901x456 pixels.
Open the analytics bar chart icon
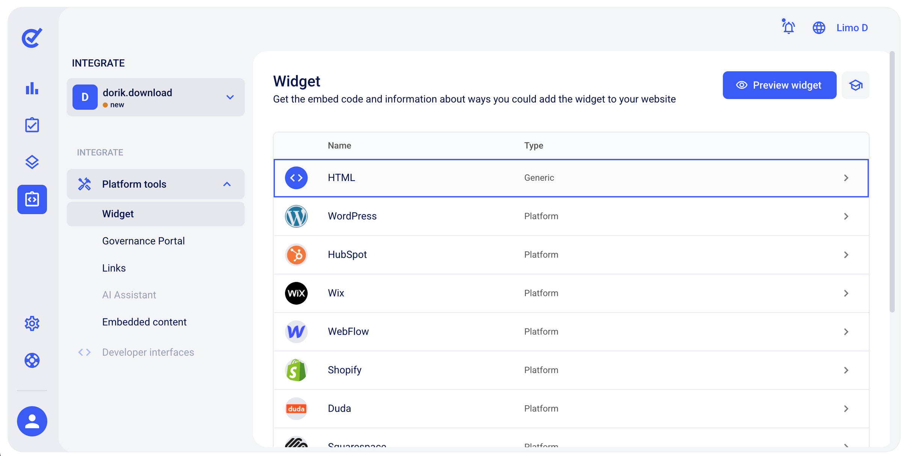32,89
